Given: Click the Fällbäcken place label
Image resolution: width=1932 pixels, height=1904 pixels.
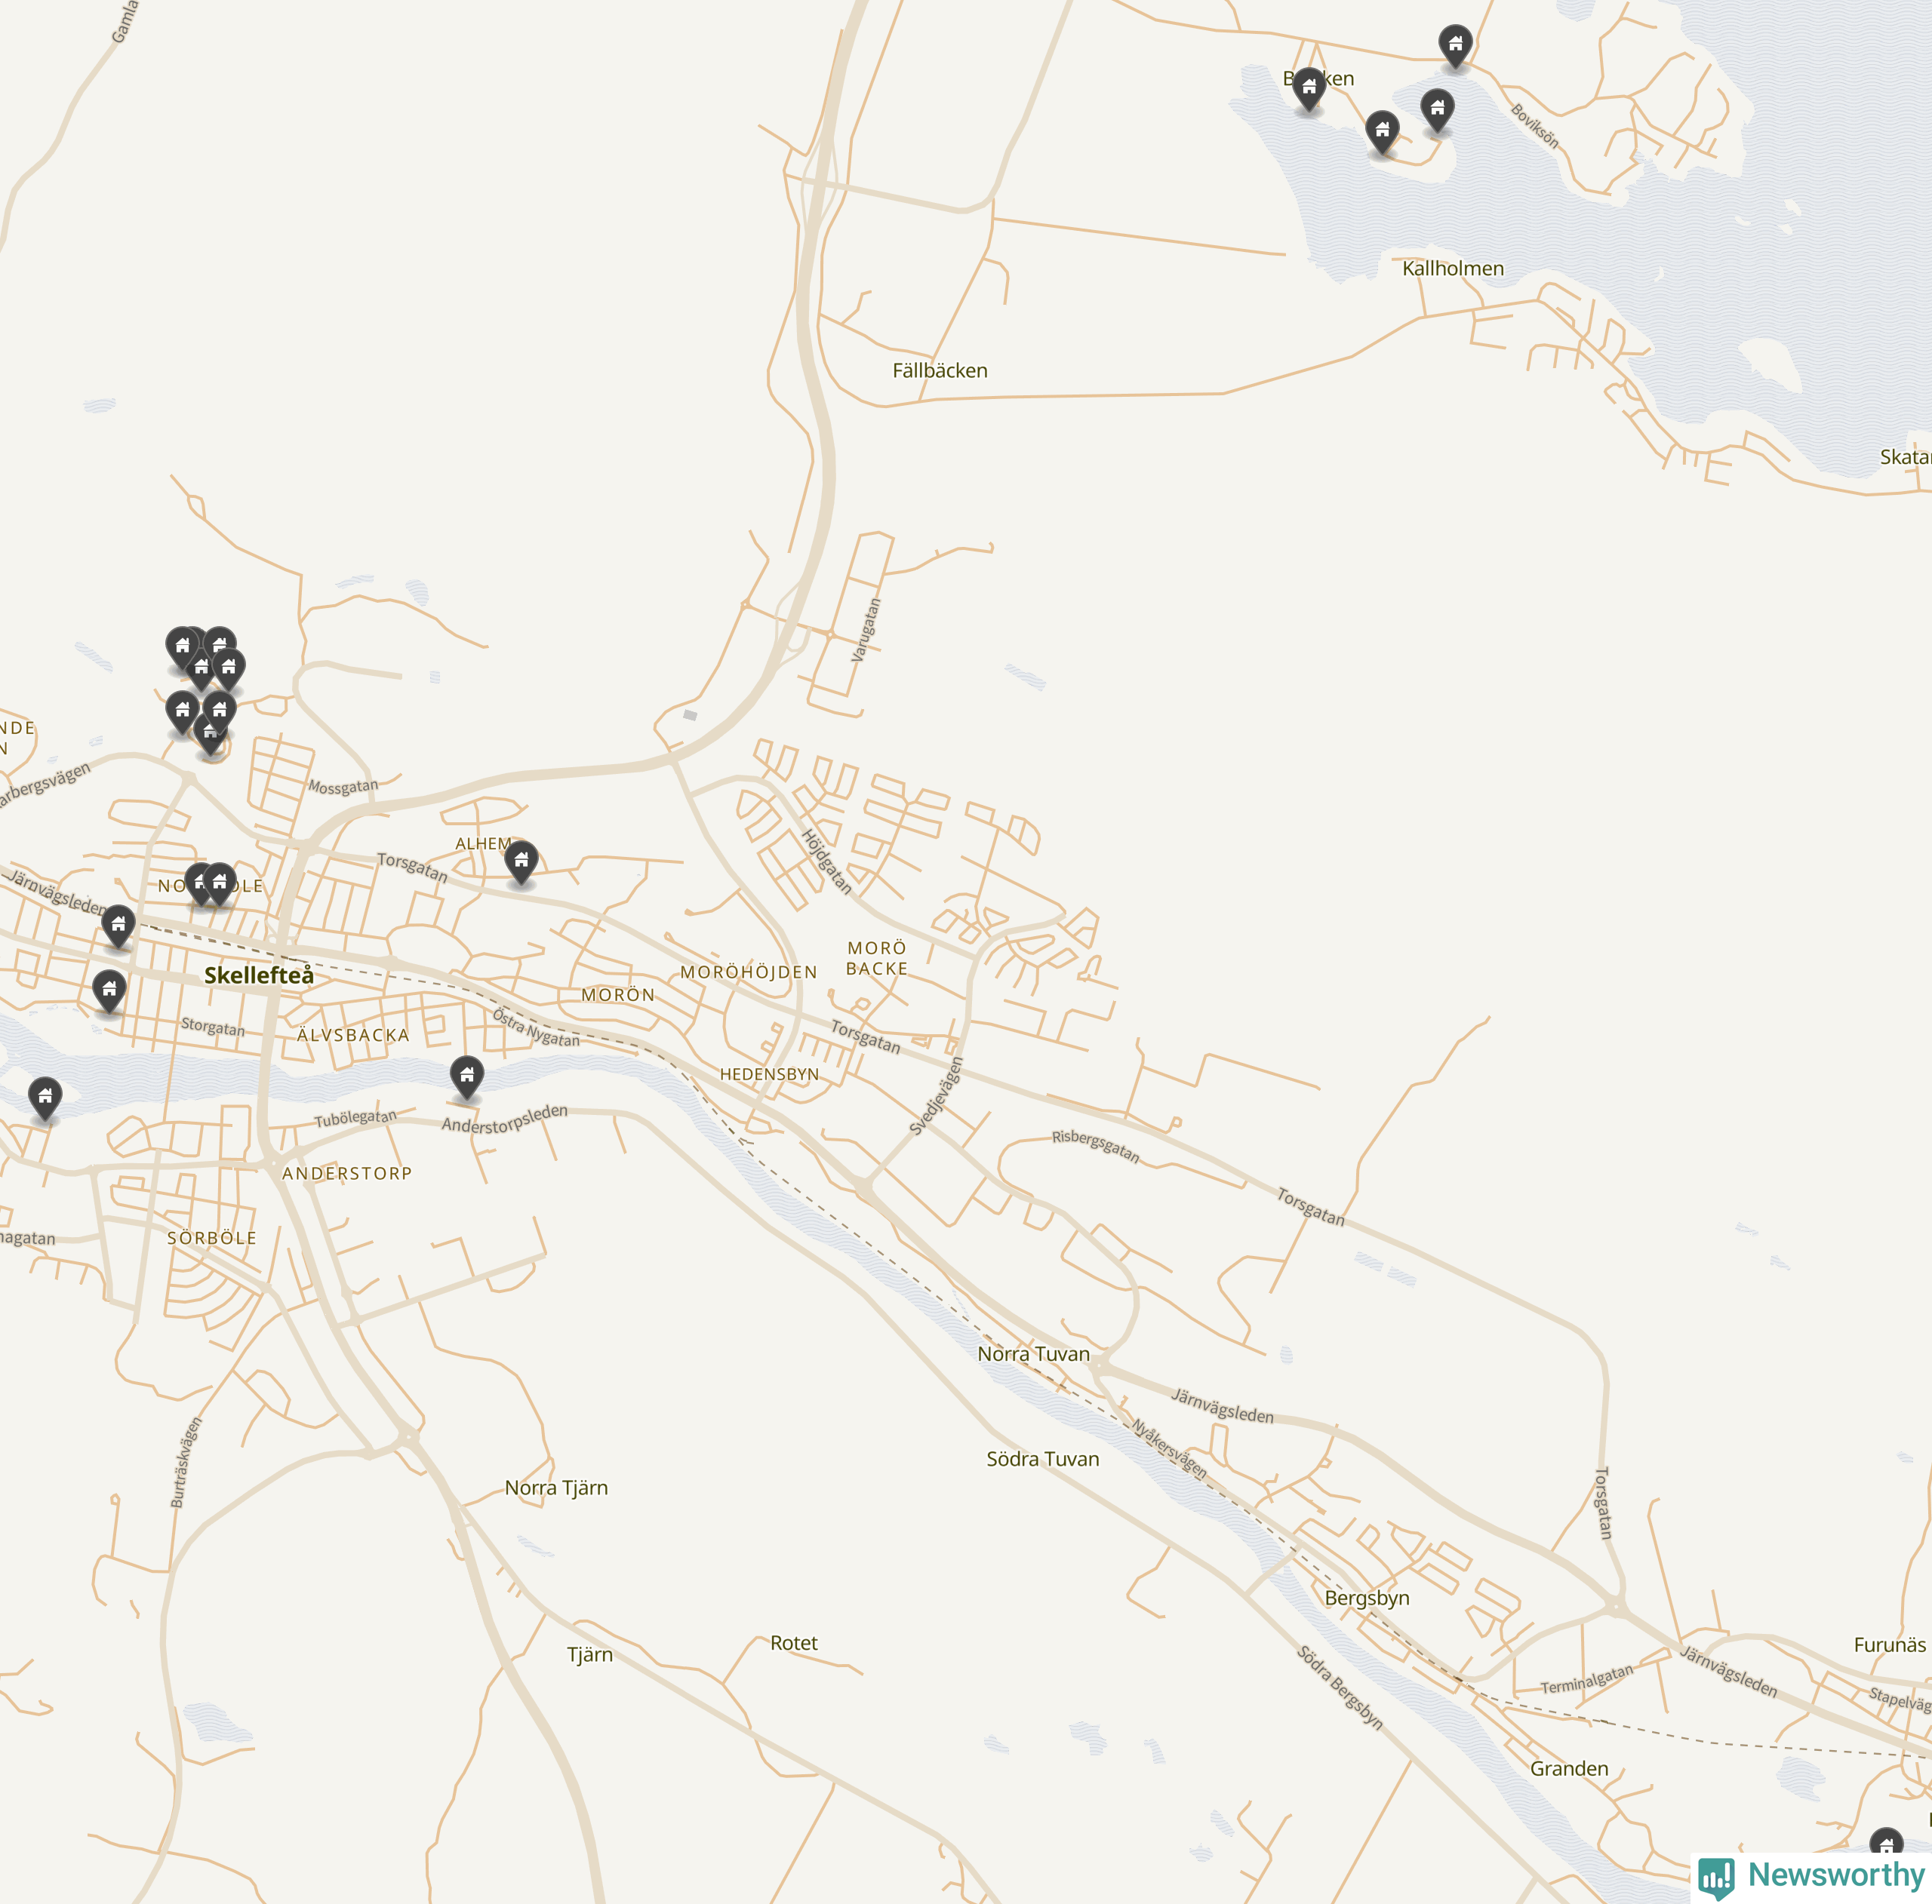Looking at the screenshot, I should pyautogui.click(x=940, y=371).
